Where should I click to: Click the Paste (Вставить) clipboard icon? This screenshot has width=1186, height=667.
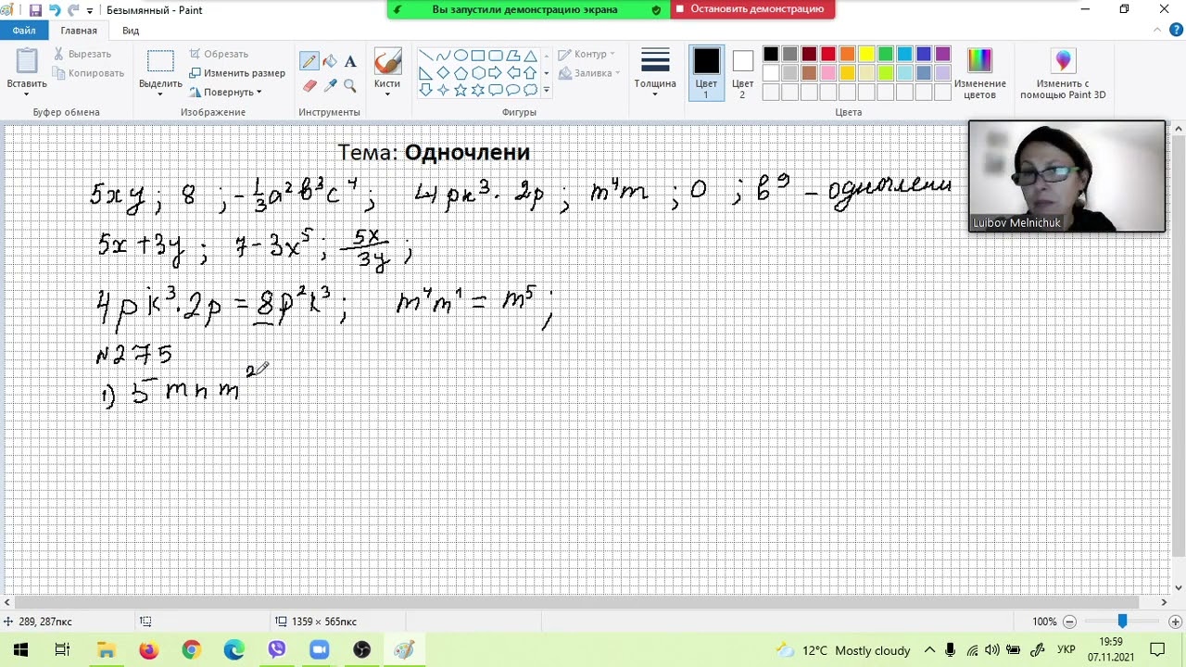[x=27, y=61]
